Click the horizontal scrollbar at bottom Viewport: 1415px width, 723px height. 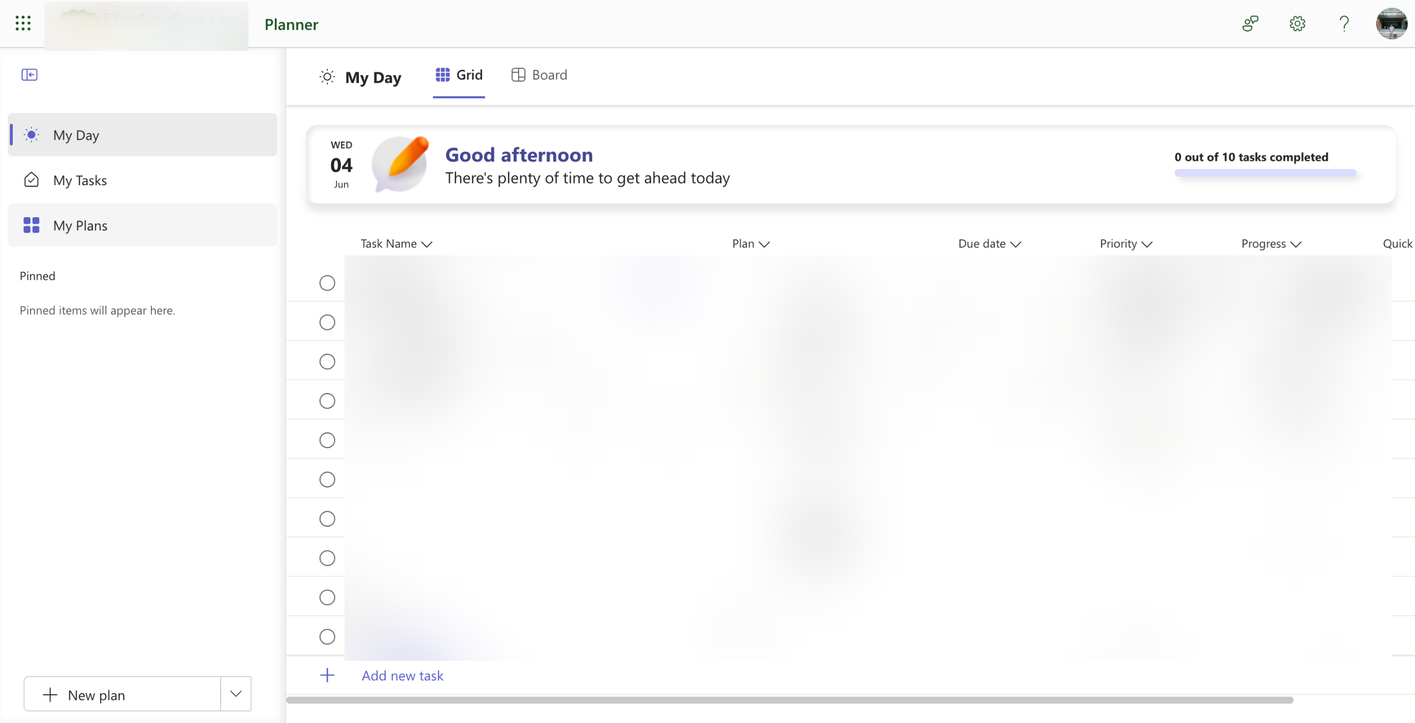coord(789,700)
